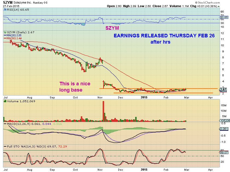This screenshot has width=230, height=172.
Task: Click the 2015 label on price chart axis
Action: click(144, 98)
